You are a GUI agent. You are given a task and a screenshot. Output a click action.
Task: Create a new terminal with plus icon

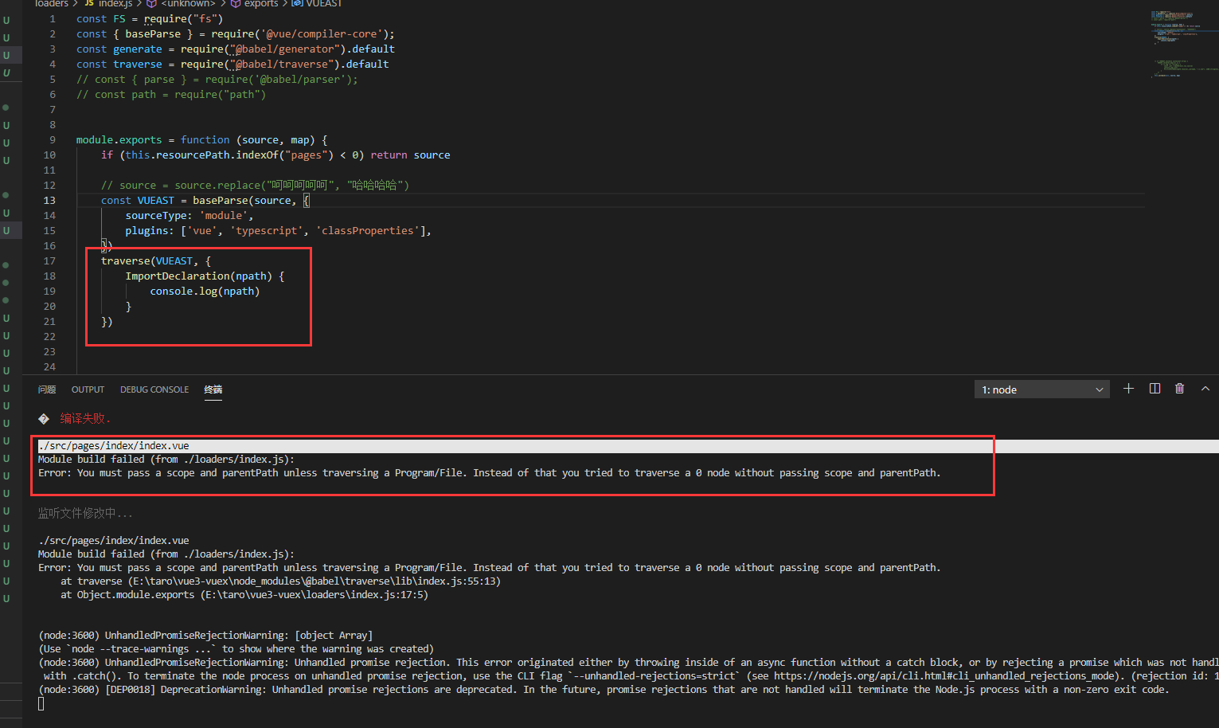coord(1128,389)
